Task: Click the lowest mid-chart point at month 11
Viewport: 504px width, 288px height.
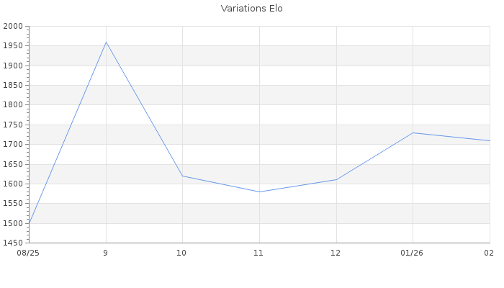Action: coord(259,192)
